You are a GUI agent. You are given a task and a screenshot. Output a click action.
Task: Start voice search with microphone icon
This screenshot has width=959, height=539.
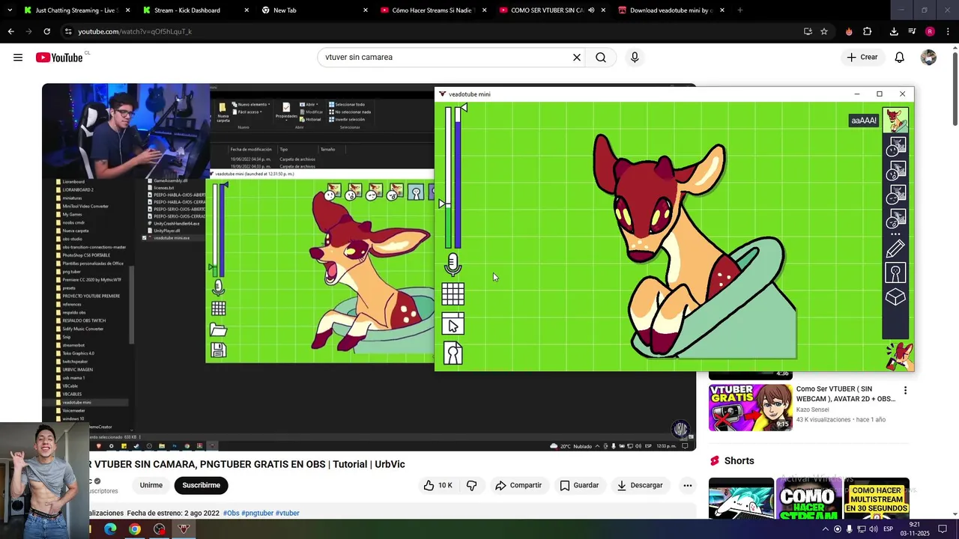pos(635,57)
